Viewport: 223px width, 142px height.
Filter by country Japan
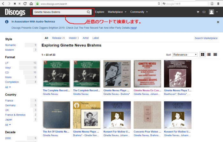9,119
